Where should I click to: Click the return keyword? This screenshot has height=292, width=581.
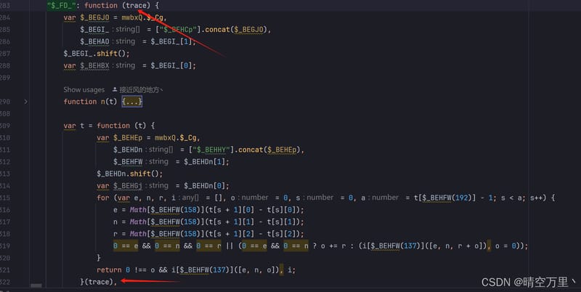pyautogui.click(x=109, y=270)
